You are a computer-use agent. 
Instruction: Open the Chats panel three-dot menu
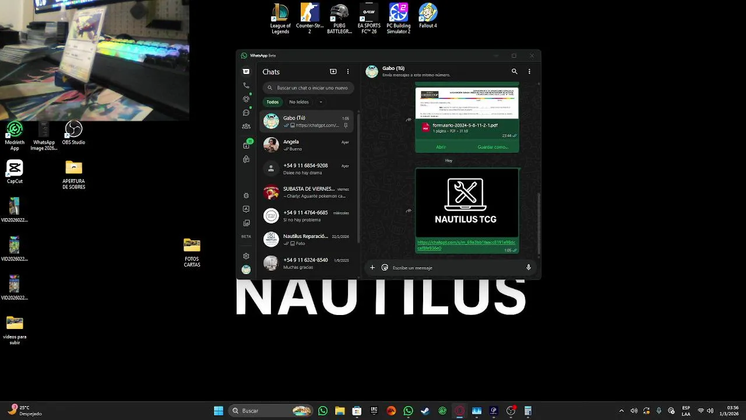click(x=348, y=72)
